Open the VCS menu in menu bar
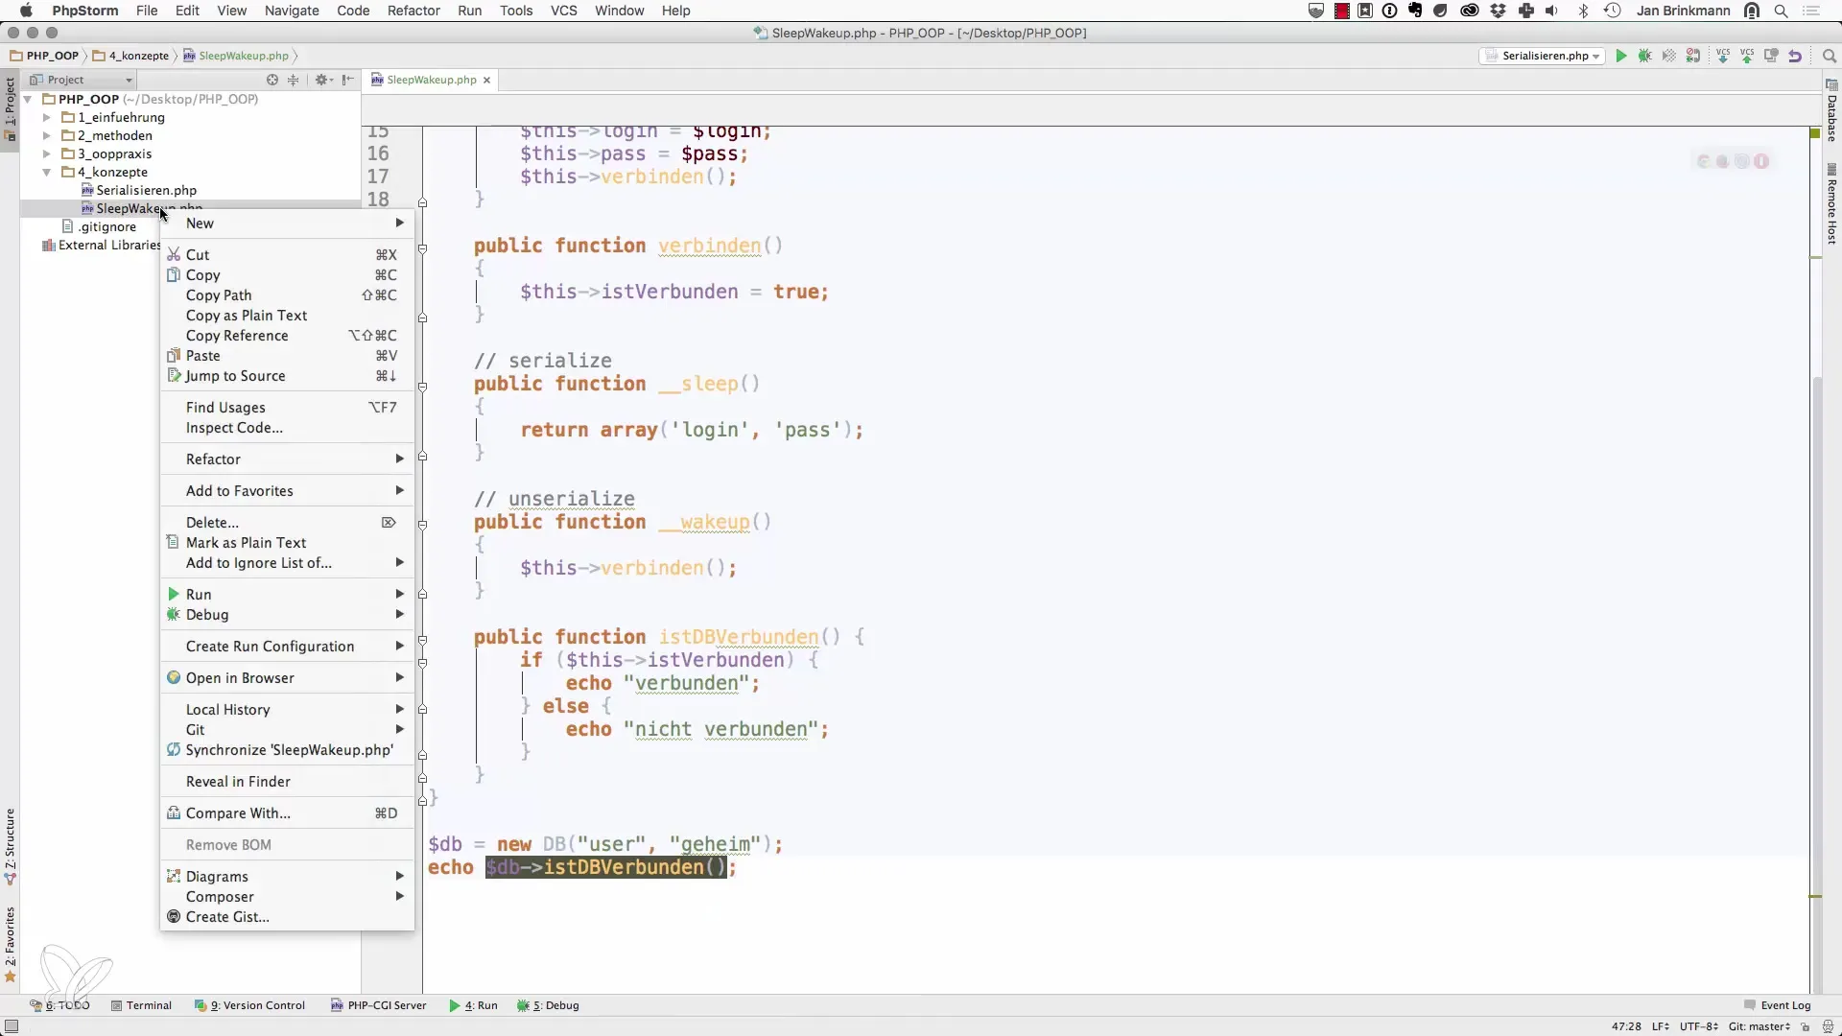The height and width of the screenshot is (1036, 1842). [x=563, y=11]
